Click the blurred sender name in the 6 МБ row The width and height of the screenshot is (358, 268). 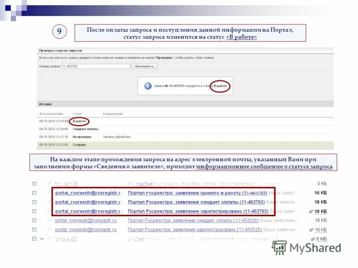66,239
